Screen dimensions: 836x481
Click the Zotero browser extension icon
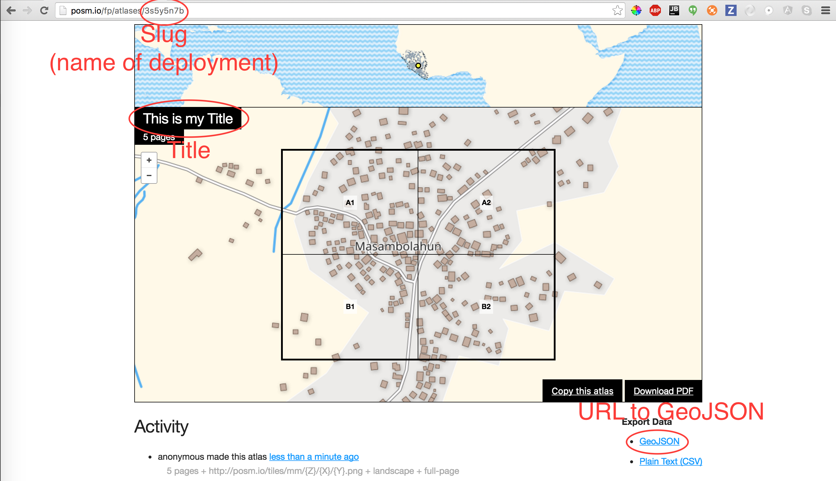coord(732,10)
